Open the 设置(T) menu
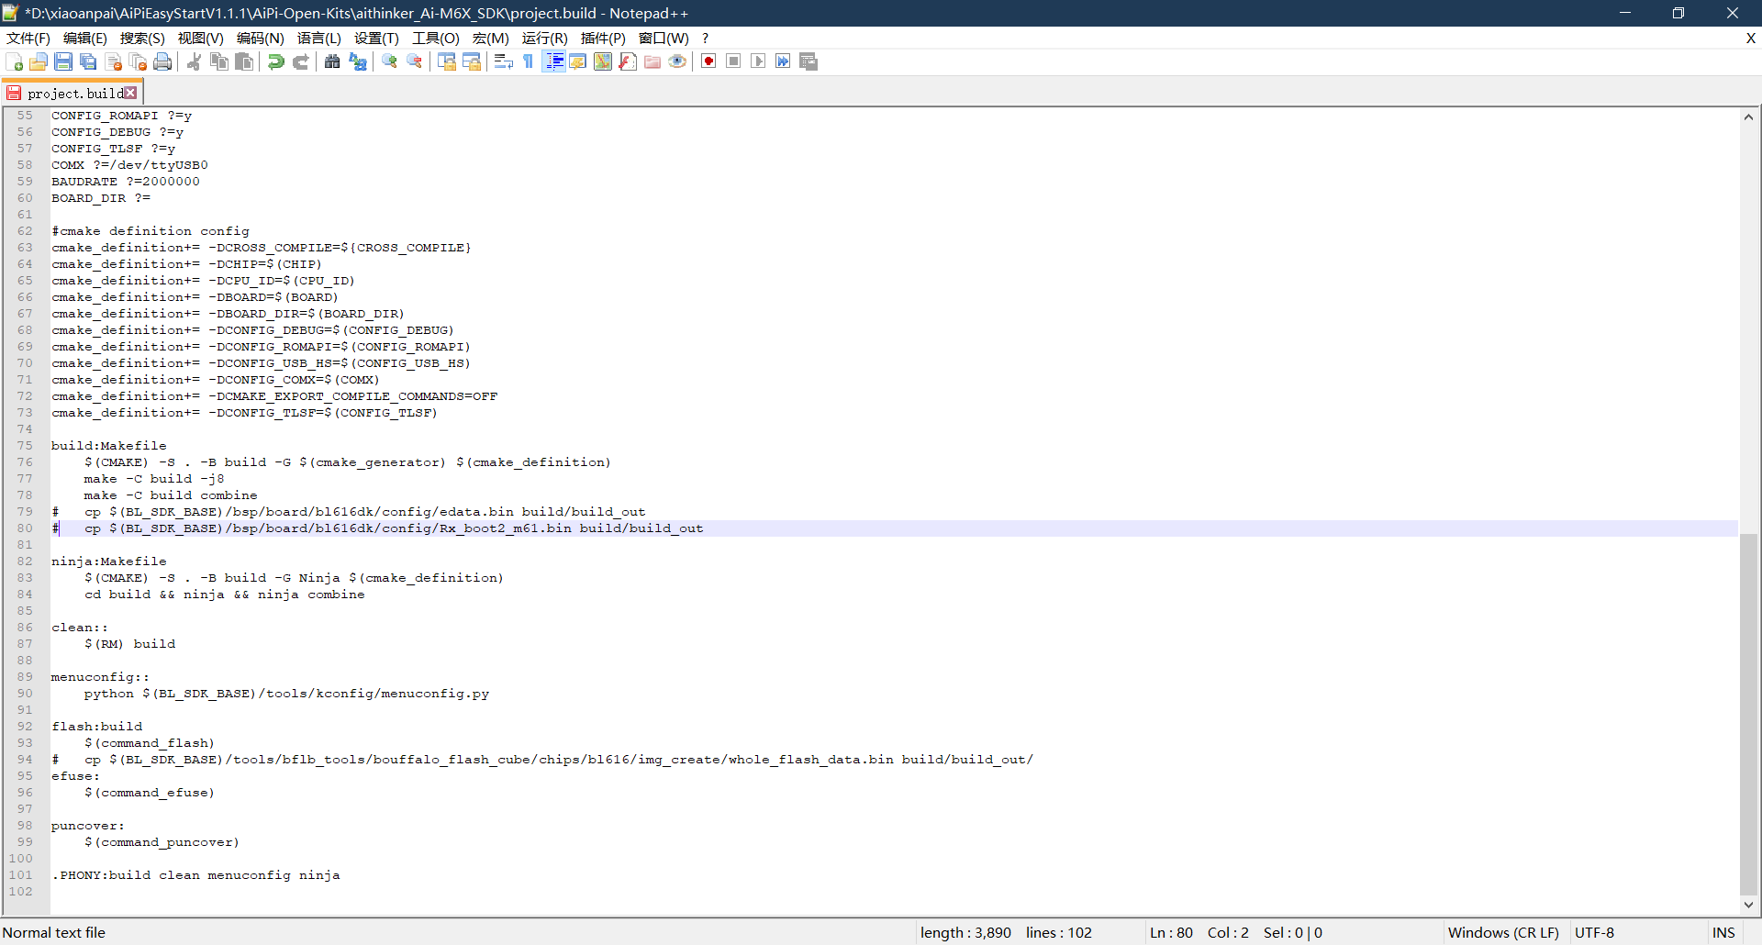Viewport: 1762px width, 945px height. 376,38
